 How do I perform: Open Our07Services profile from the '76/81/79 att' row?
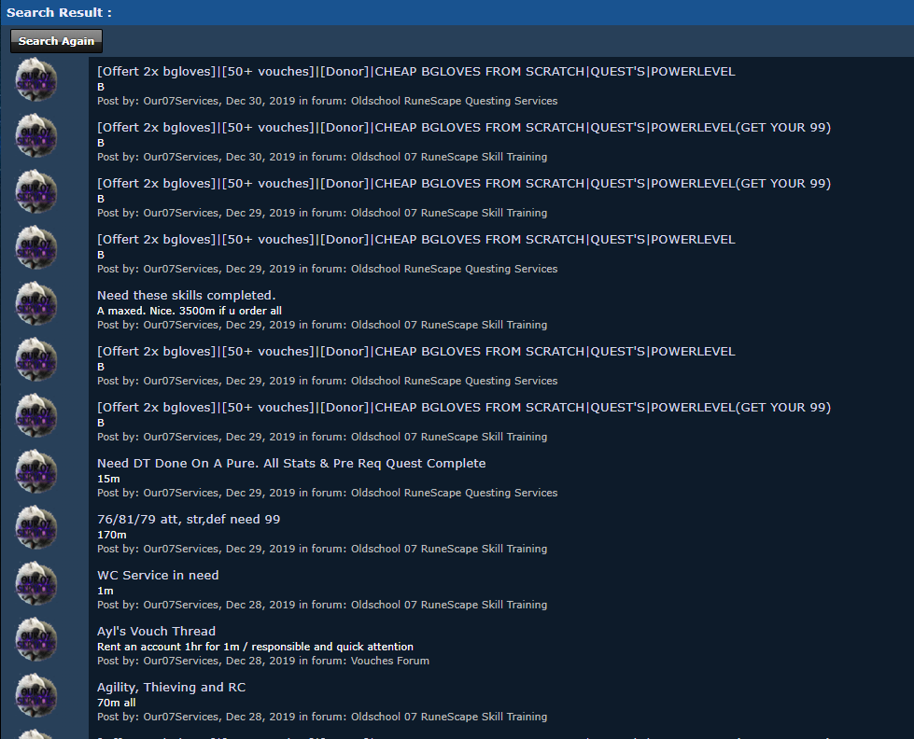pos(181,549)
